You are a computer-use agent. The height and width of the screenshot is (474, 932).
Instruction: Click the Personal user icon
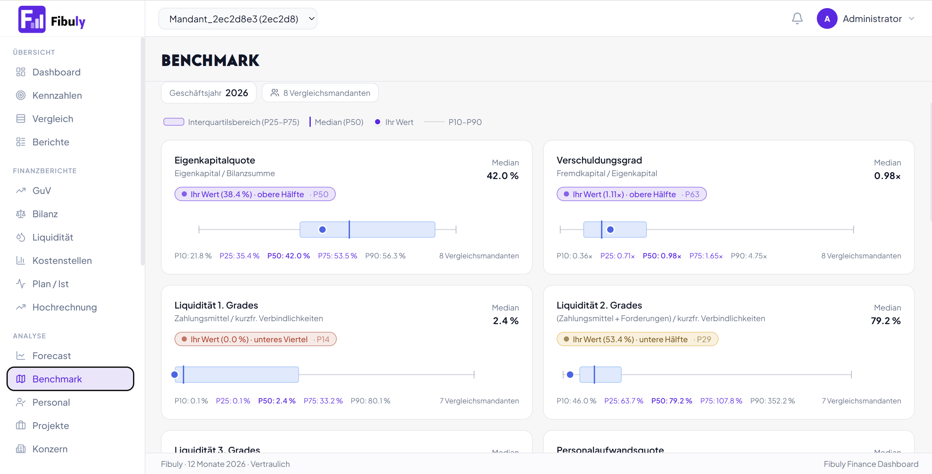pos(21,402)
